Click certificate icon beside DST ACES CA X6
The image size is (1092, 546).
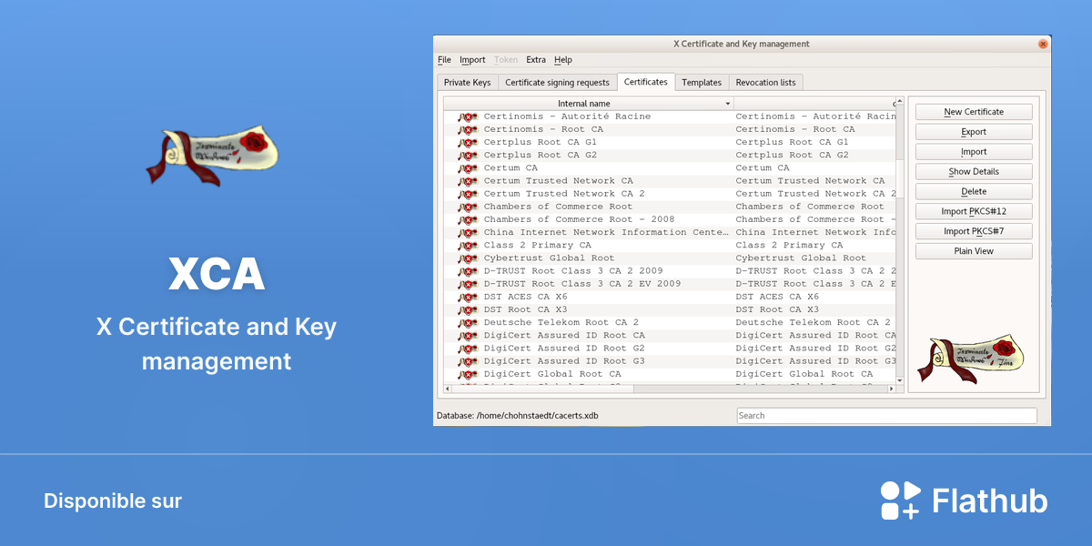tap(468, 297)
